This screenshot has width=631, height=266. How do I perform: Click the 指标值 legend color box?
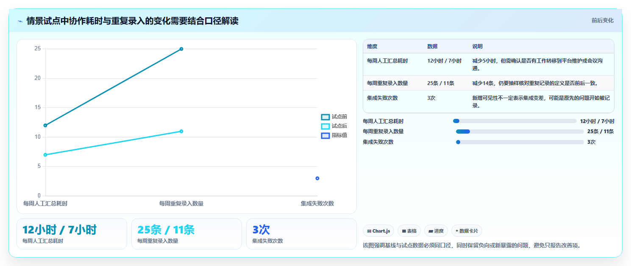[x=325, y=136]
